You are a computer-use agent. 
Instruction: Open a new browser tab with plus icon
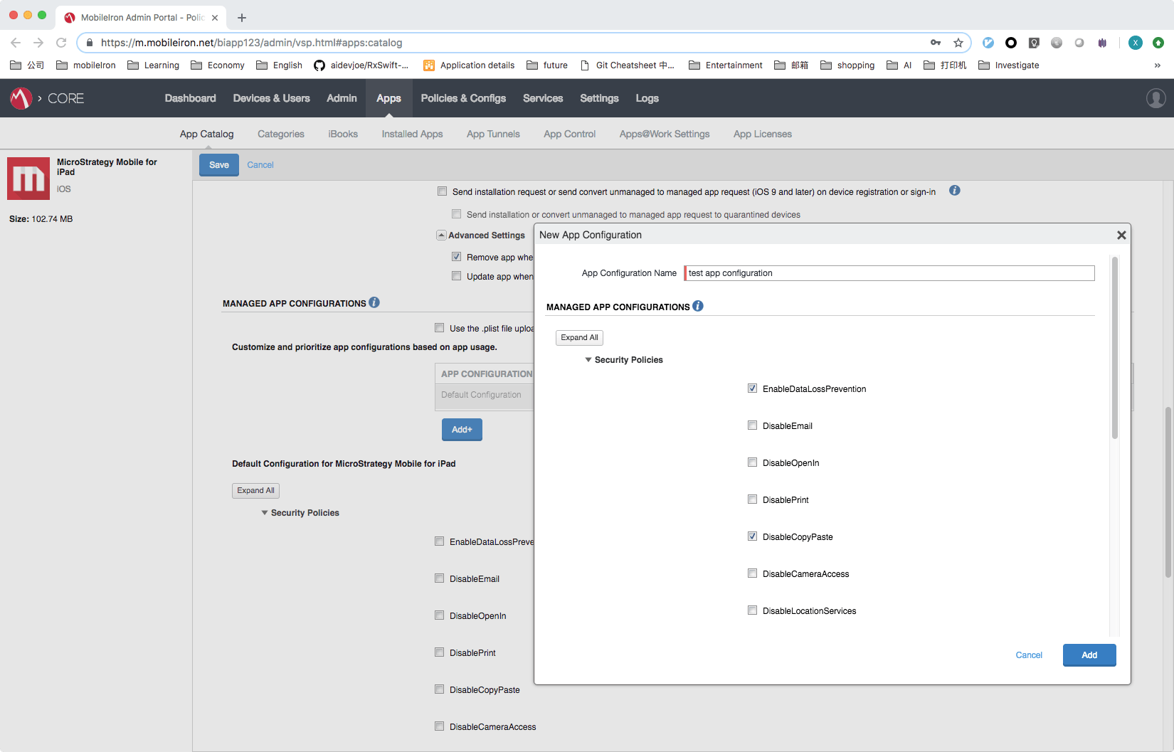tap(242, 18)
